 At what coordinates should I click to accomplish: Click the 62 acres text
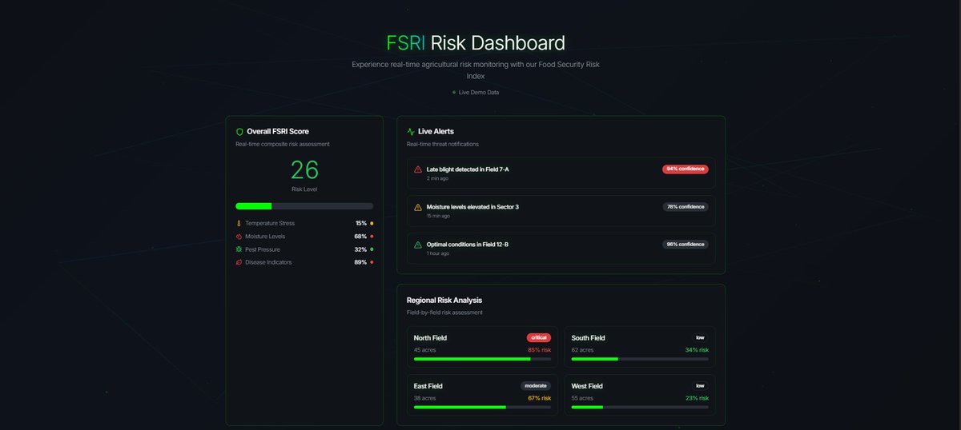tap(582, 350)
